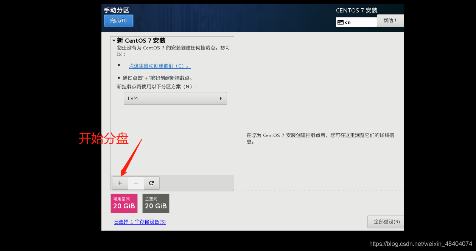Click the text about clicking + to create mount points
Viewport: 476px width, 251px height.
[158, 78]
